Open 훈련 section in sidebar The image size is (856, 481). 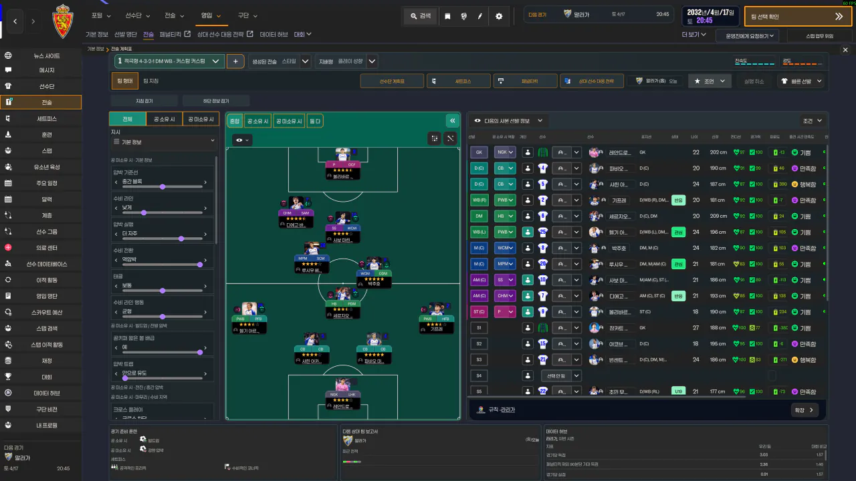[41, 134]
